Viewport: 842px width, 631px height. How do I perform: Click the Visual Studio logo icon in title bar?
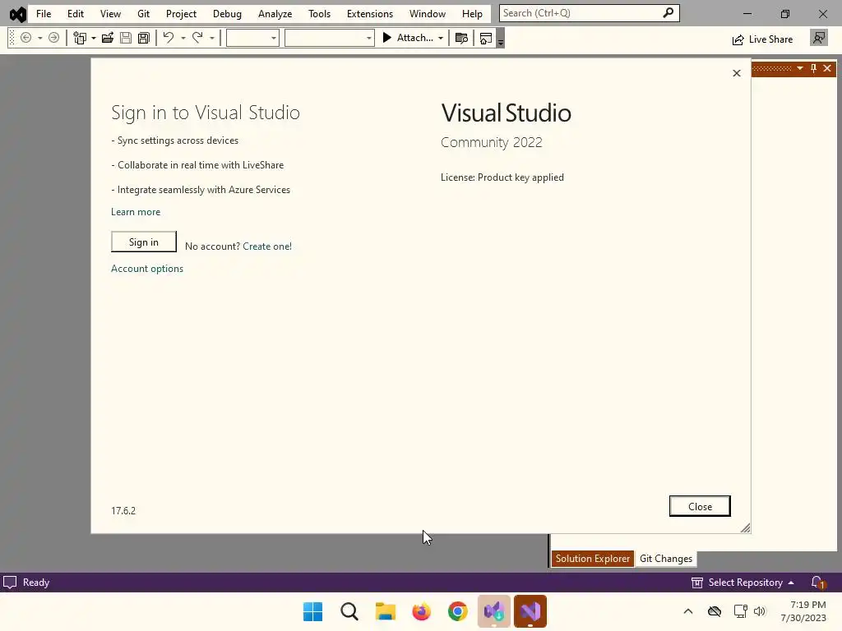18,14
